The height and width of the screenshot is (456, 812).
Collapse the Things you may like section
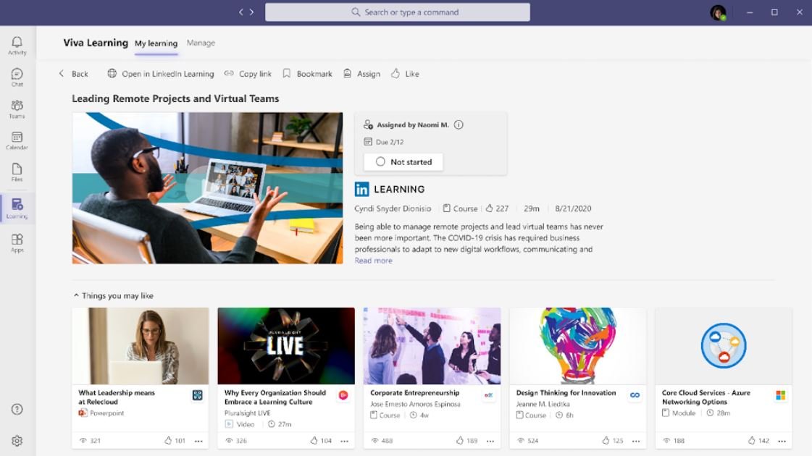76,296
